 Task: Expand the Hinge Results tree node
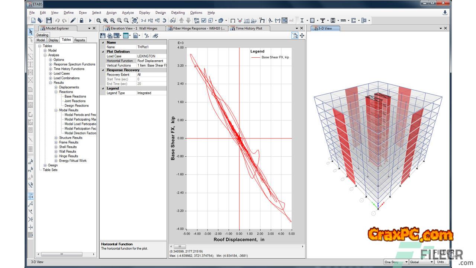pyautogui.click(x=56, y=156)
